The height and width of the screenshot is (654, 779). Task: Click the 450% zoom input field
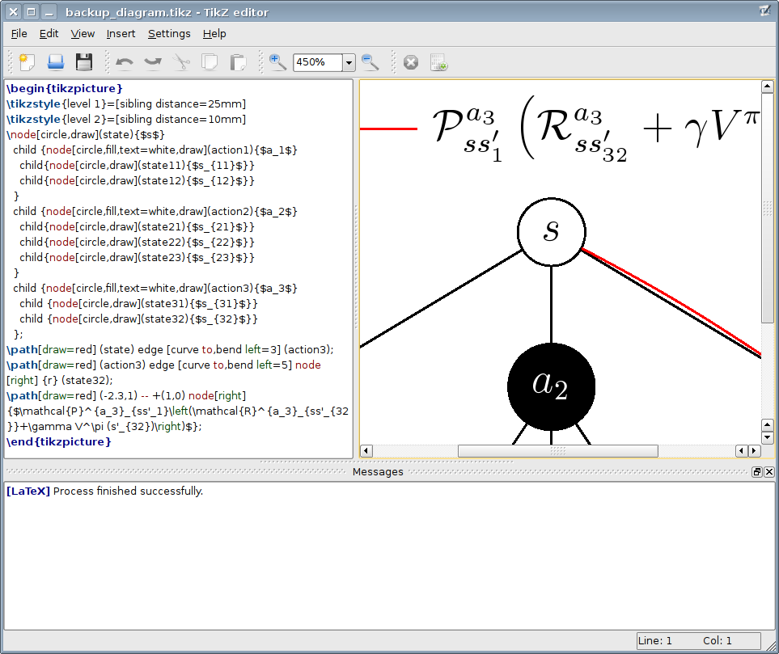coord(317,62)
